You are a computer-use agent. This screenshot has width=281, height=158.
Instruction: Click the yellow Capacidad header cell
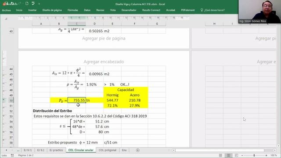click(126, 90)
